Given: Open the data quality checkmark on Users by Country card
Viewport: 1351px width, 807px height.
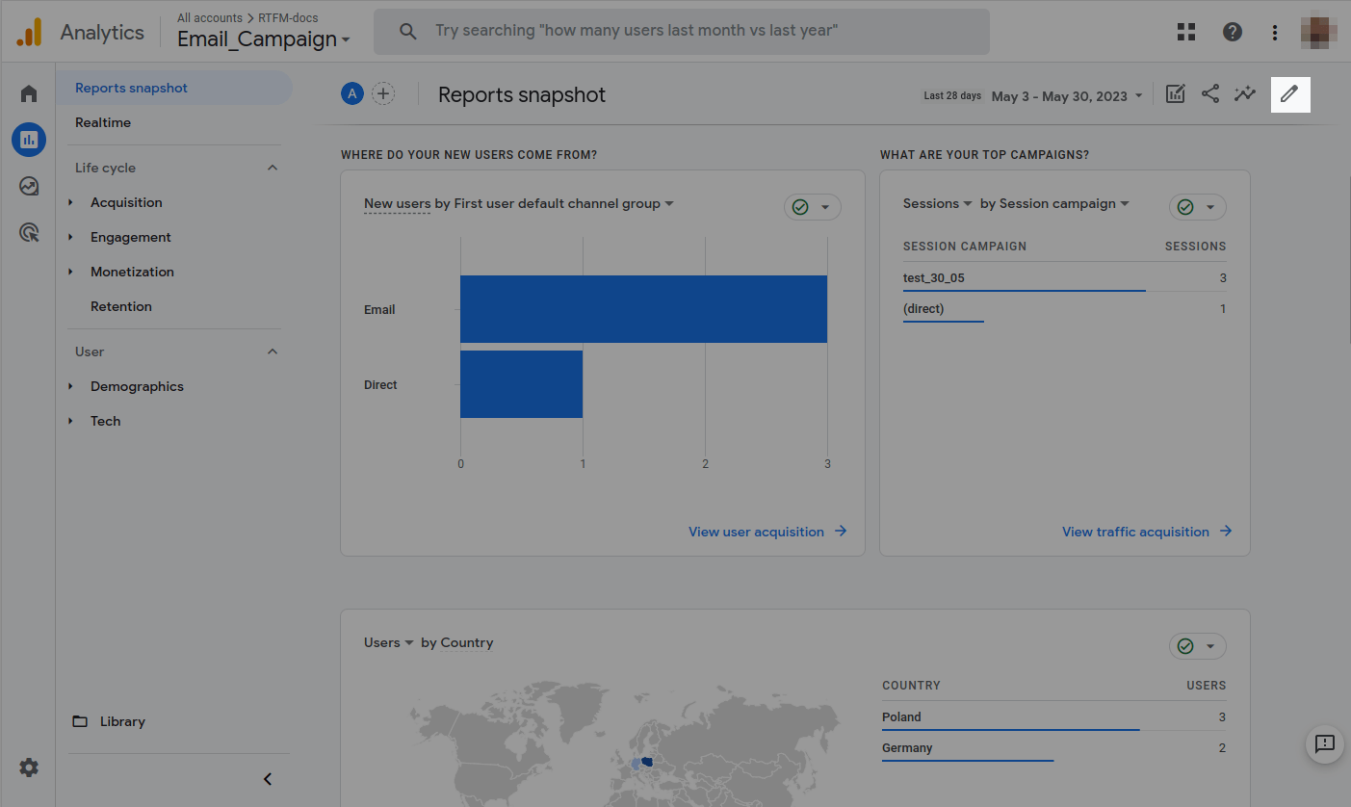Looking at the screenshot, I should (1197, 646).
